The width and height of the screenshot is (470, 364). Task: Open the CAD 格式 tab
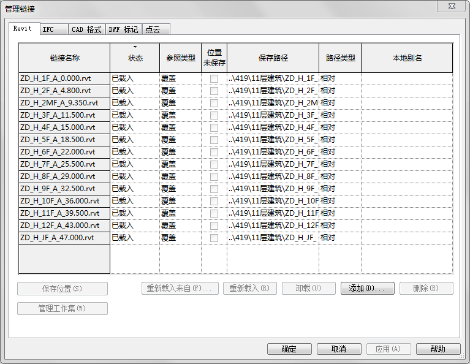pos(86,29)
